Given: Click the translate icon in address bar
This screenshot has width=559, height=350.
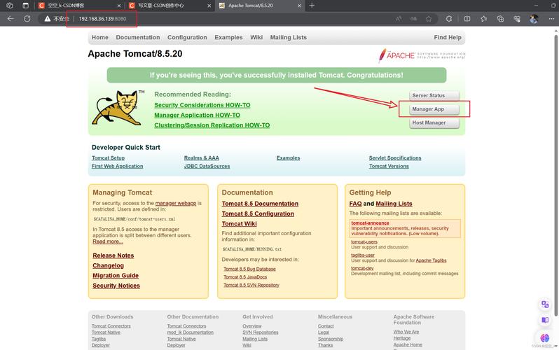Looking at the screenshot, I should (x=413, y=19).
